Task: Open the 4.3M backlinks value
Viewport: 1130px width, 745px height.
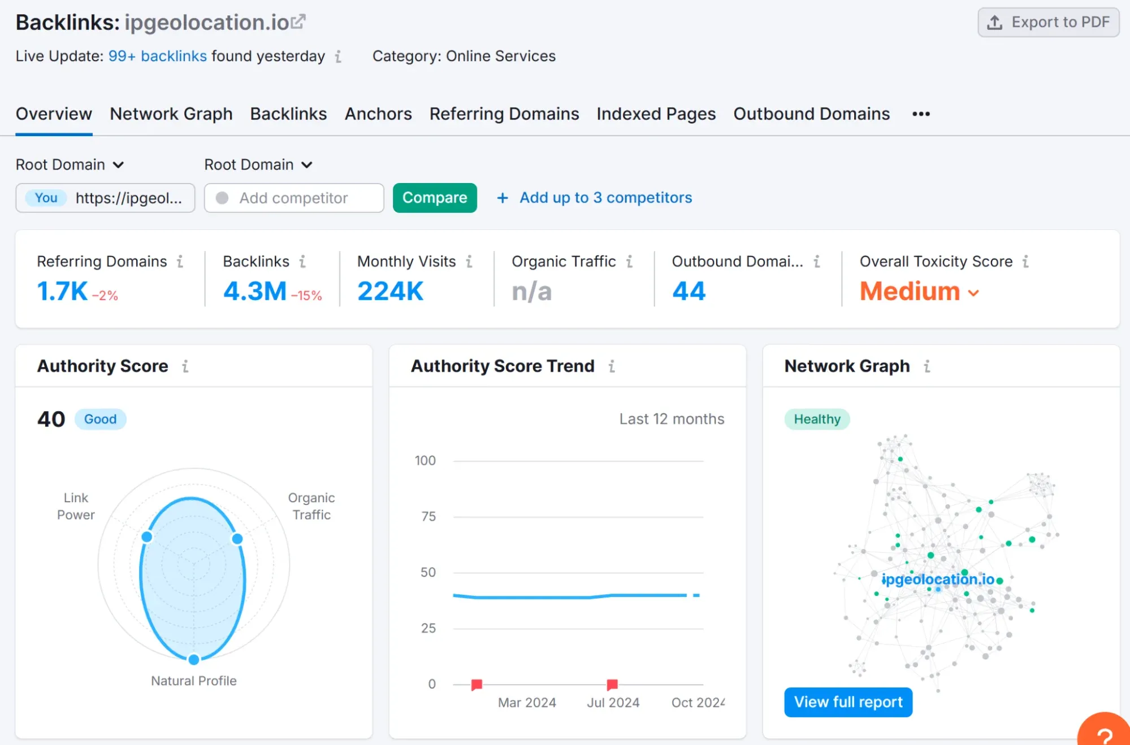Action: (x=255, y=291)
